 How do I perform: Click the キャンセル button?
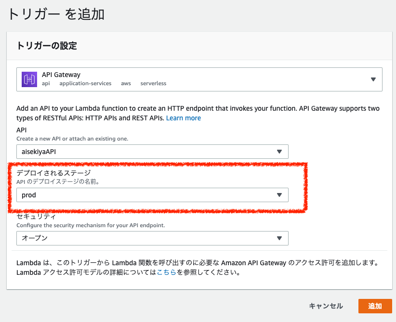(326, 306)
